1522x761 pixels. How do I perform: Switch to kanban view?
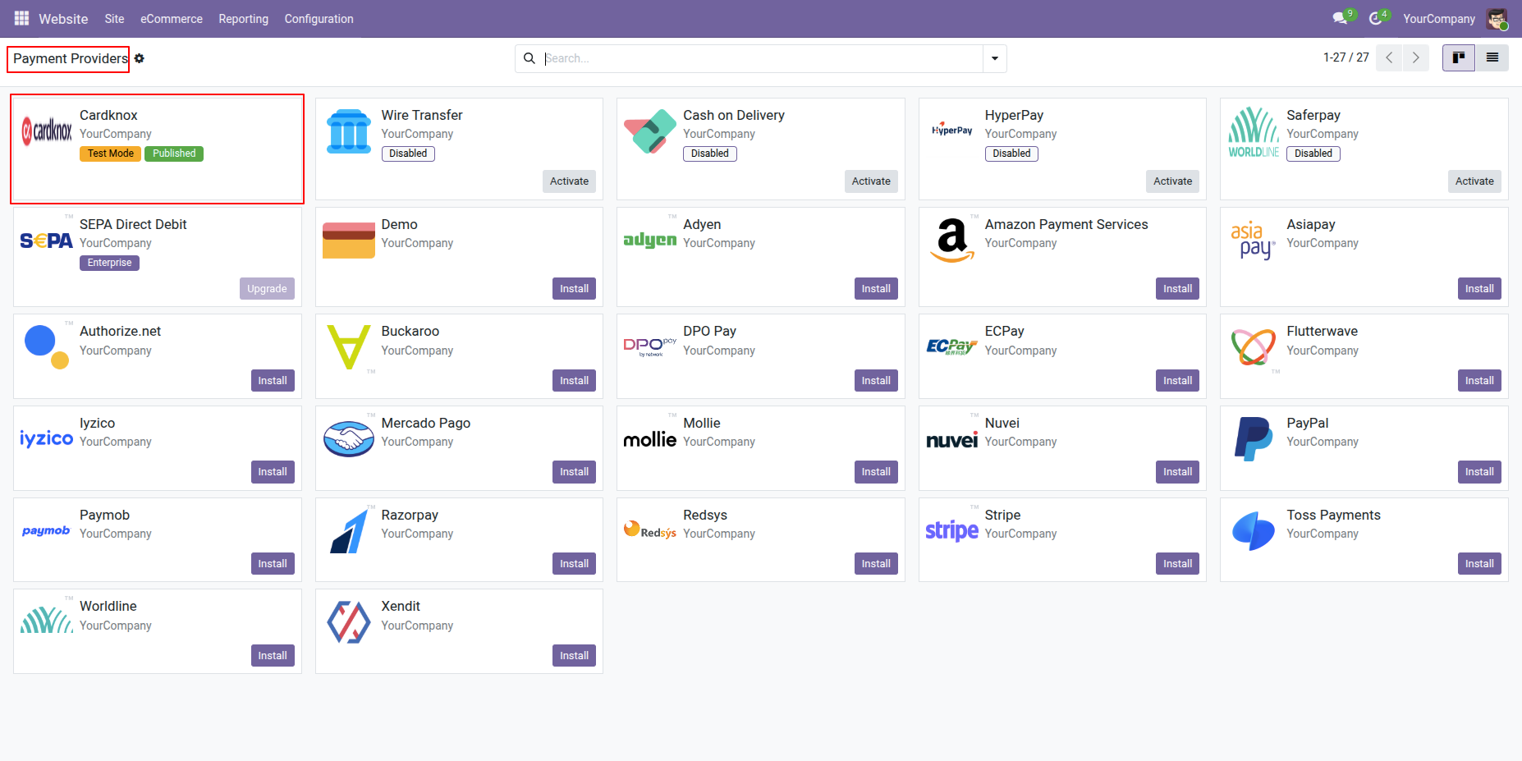(x=1459, y=57)
